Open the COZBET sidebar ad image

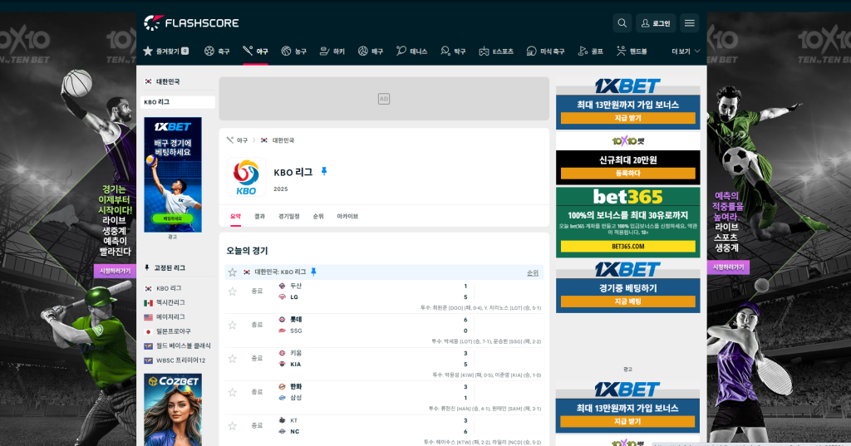[173, 409]
